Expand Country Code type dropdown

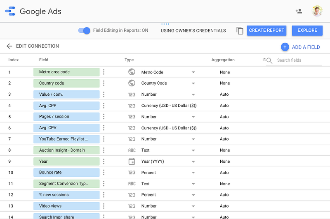coord(193,83)
